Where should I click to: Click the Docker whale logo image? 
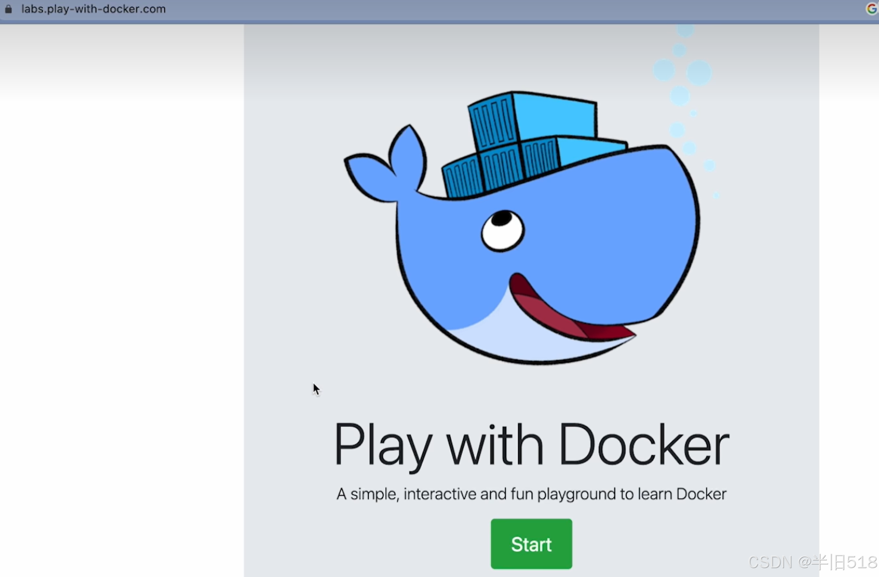point(522,228)
